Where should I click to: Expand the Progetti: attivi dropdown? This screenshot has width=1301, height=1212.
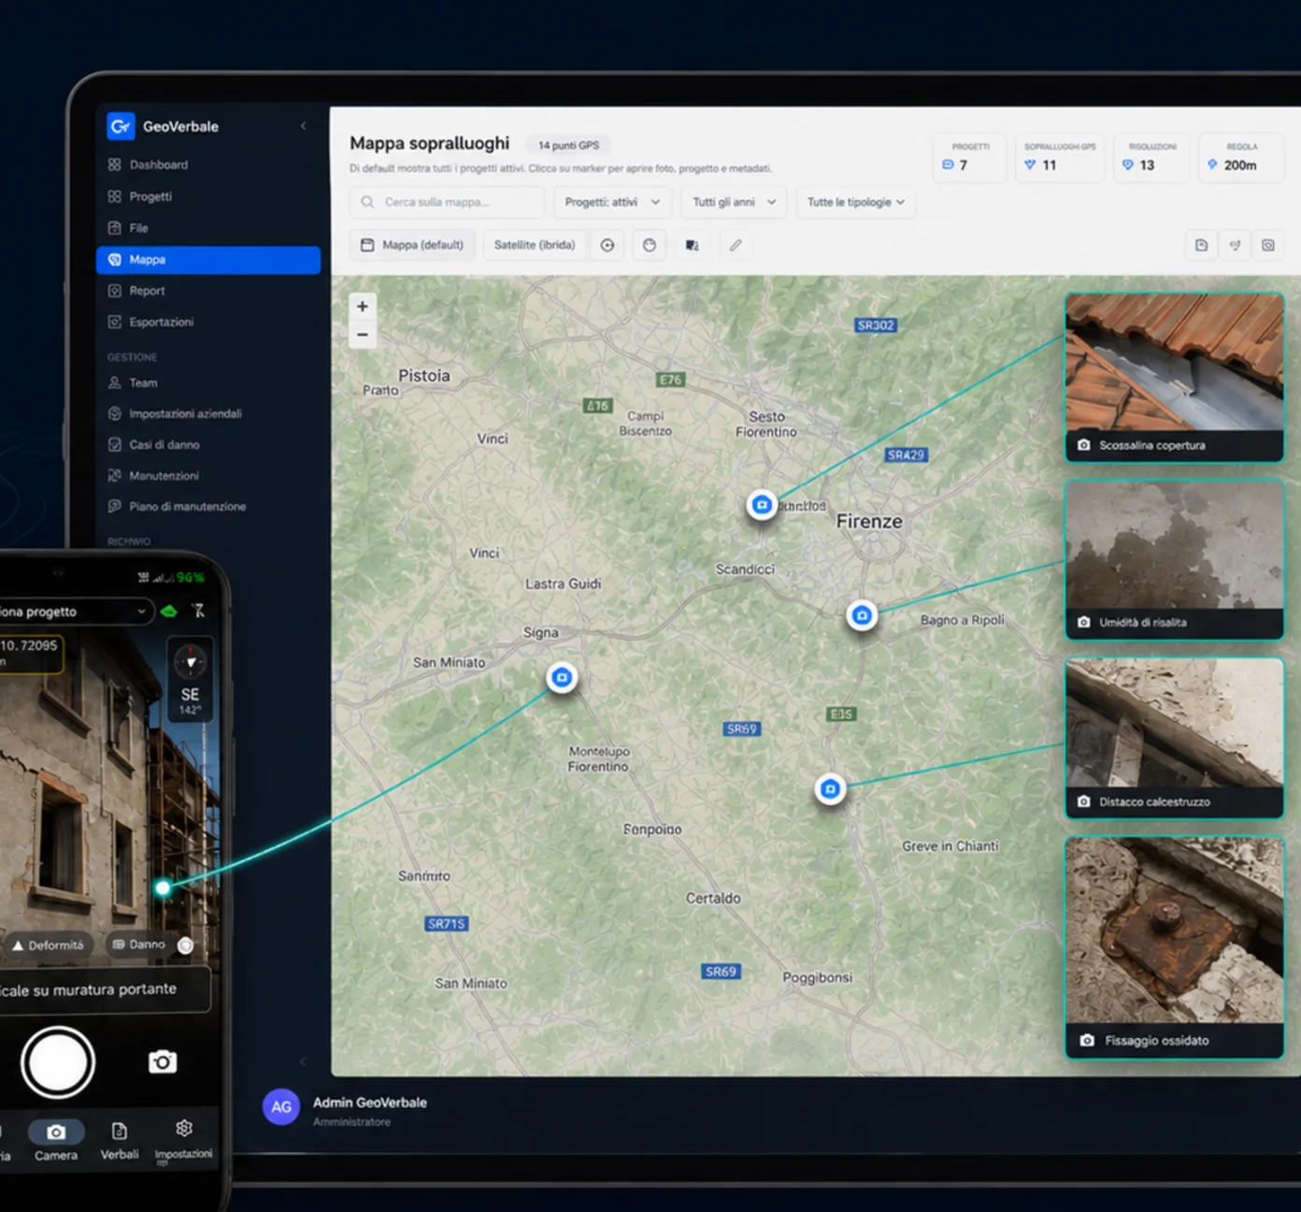(x=612, y=202)
